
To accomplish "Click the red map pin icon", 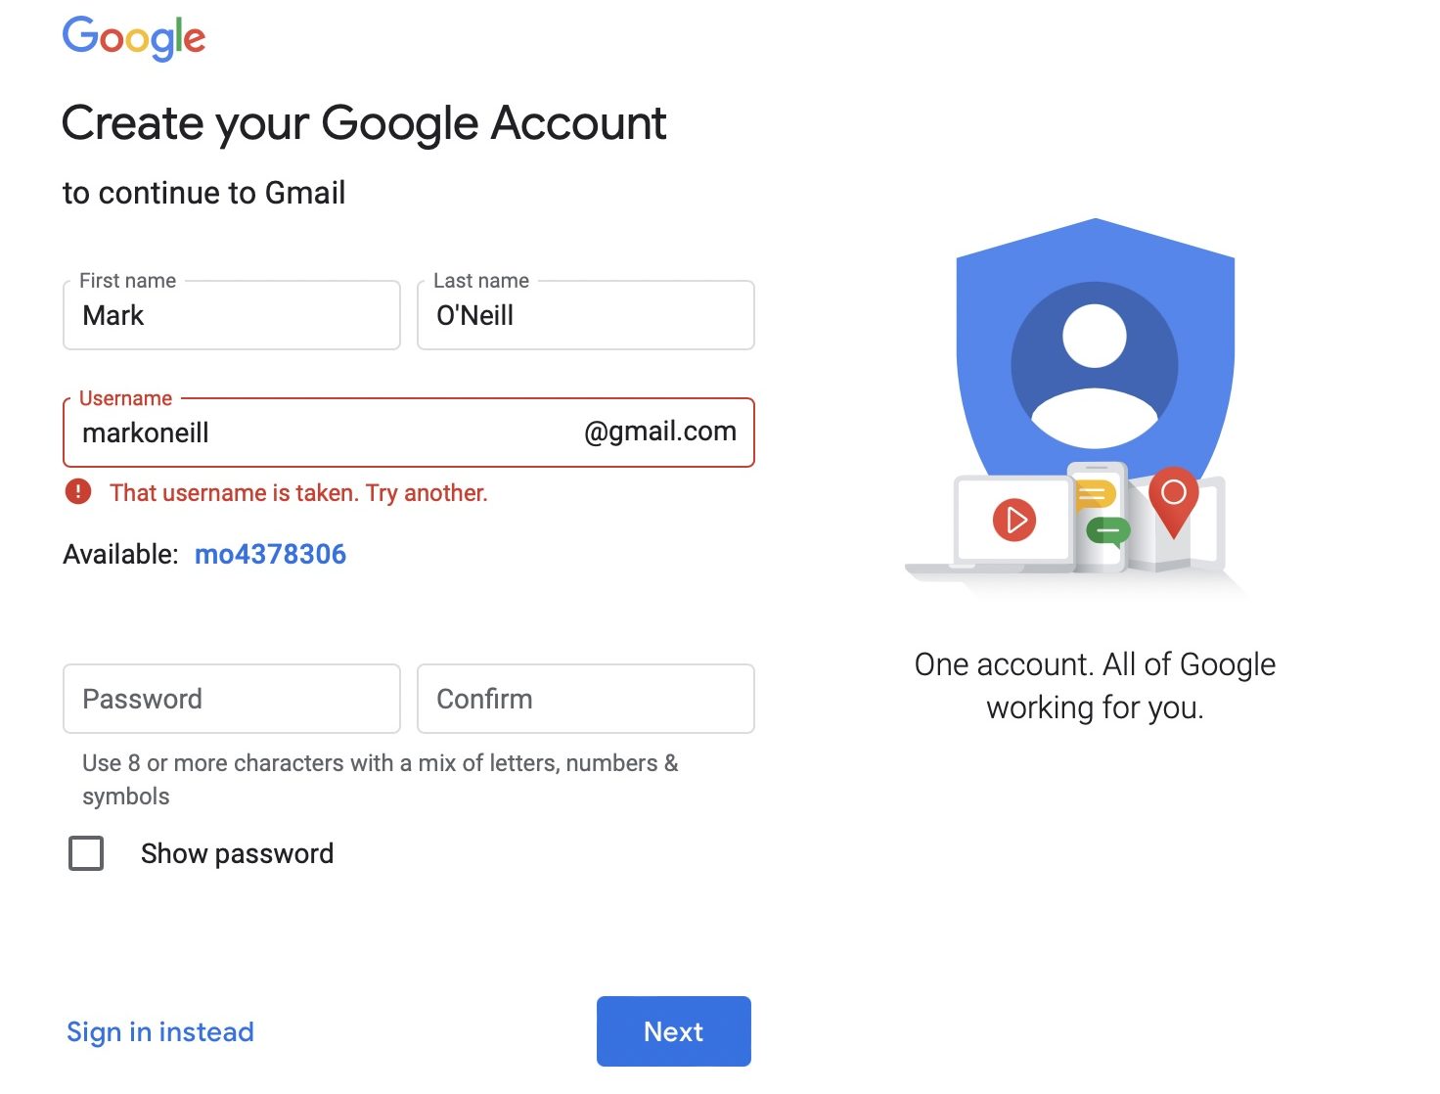I will (1173, 497).
